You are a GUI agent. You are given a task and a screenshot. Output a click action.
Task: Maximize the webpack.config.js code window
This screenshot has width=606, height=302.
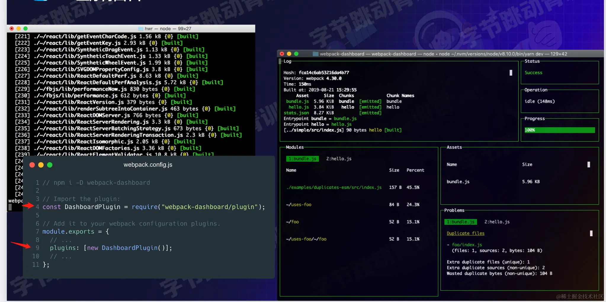(x=50, y=165)
